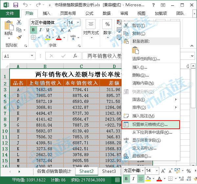Open the Name Box dropdown arrow

pos(32,56)
